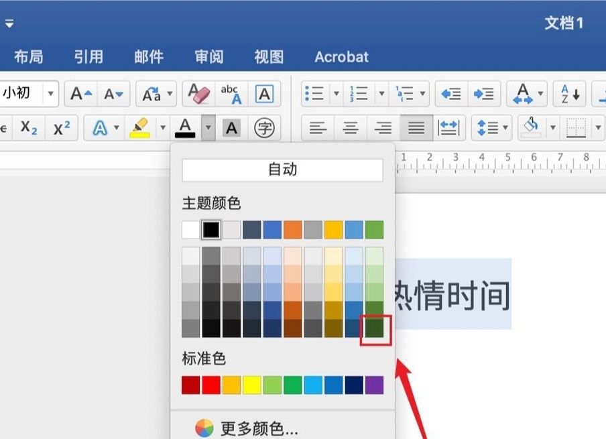Click the highlighted text 热情时间 in document
The height and width of the screenshot is (439, 606).
pos(452,295)
